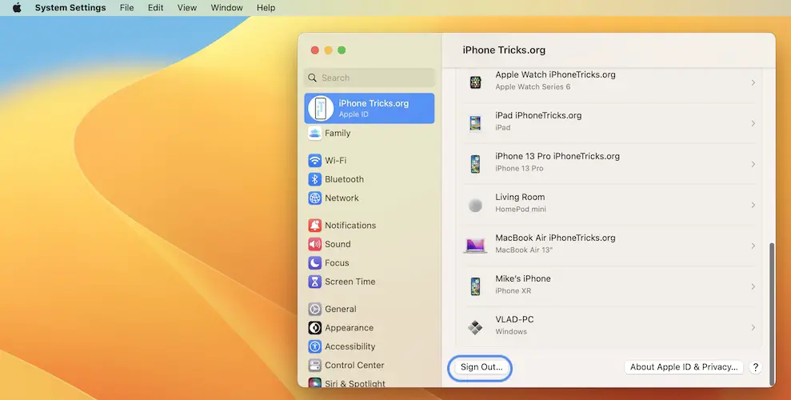Open the View menu in menu bar
This screenshot has width=791, height=400.
(187, 8)
